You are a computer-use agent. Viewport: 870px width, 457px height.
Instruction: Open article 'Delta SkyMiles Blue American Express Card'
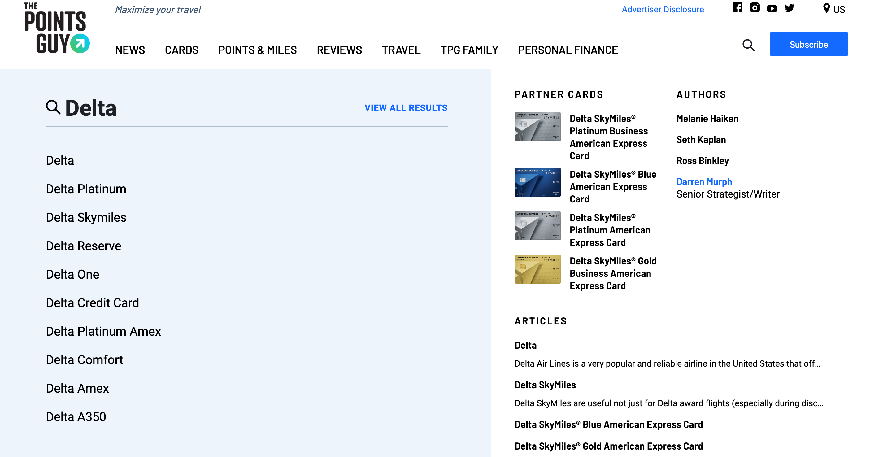point(609,424)
